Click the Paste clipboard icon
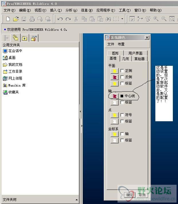Screen dimensions: 178x204 point(93,19)
